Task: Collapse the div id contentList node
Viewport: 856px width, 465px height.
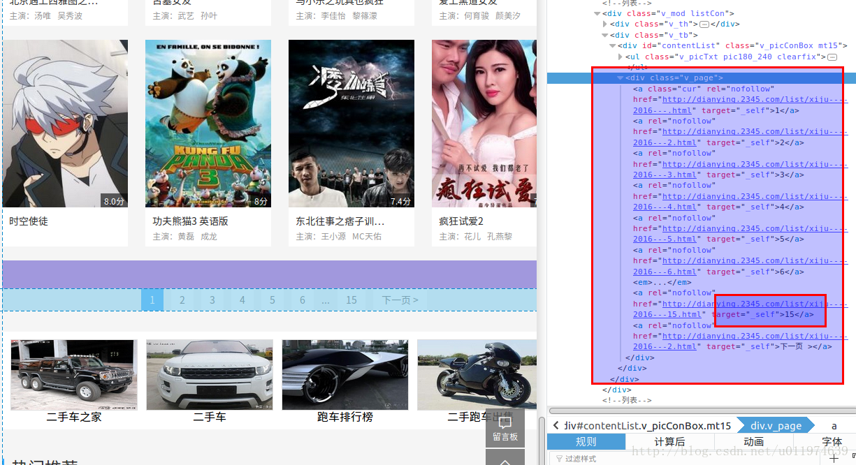Action: (612, 45)
